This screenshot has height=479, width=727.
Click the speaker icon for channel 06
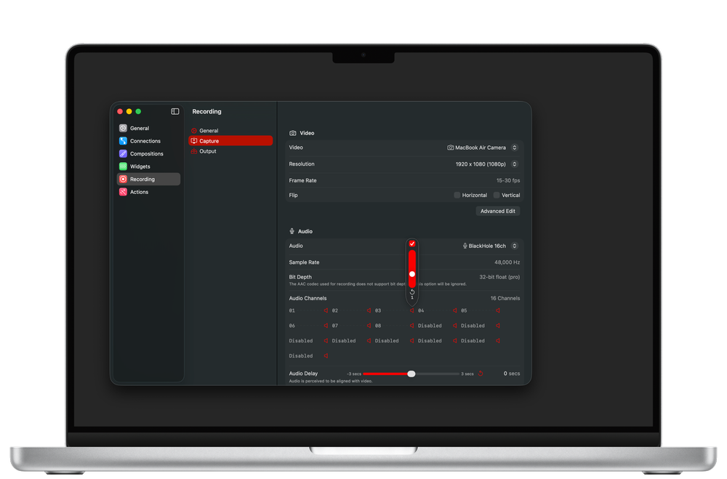326,326
